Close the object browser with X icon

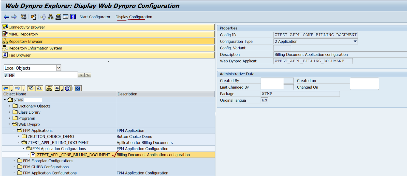pyautogui.click(x=78, y=88)
